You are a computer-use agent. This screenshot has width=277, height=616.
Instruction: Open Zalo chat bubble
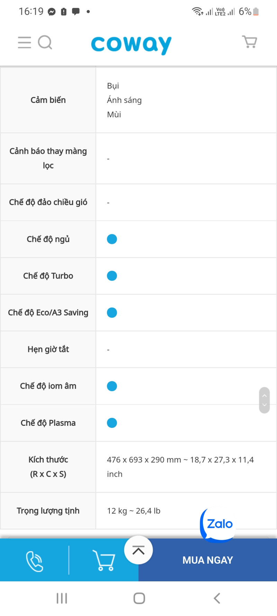(219, 523)
